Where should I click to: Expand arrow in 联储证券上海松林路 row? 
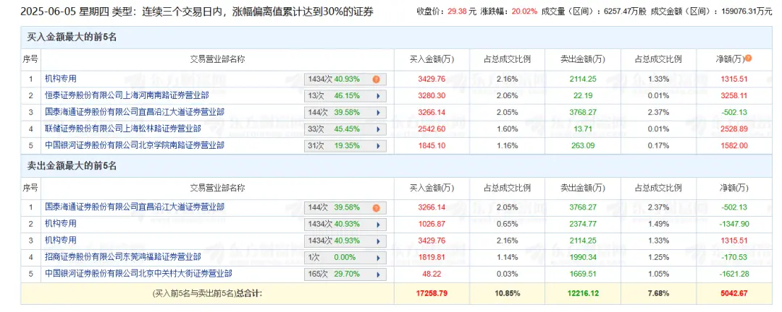tap(377, 129)
